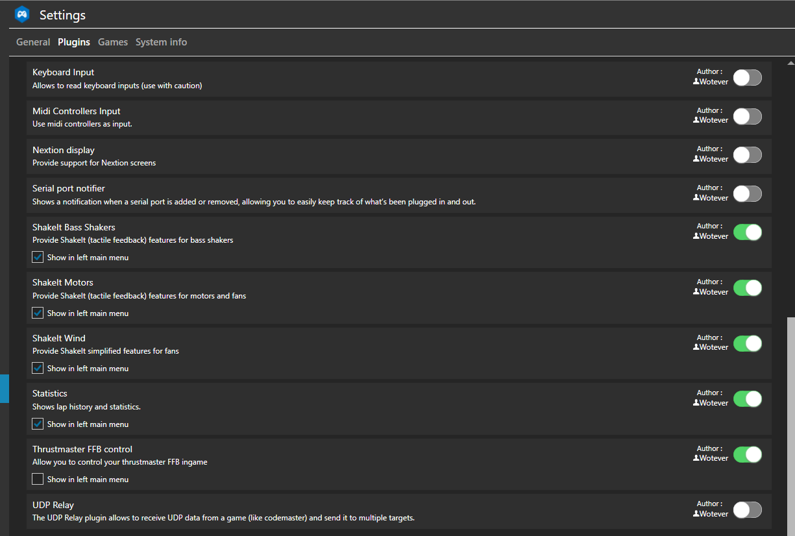Image resolution: width=795 pixels, height=536 pixels.
Task: Enable the Keyboard Input plugin toggle
Action: [x=748, y=78]
